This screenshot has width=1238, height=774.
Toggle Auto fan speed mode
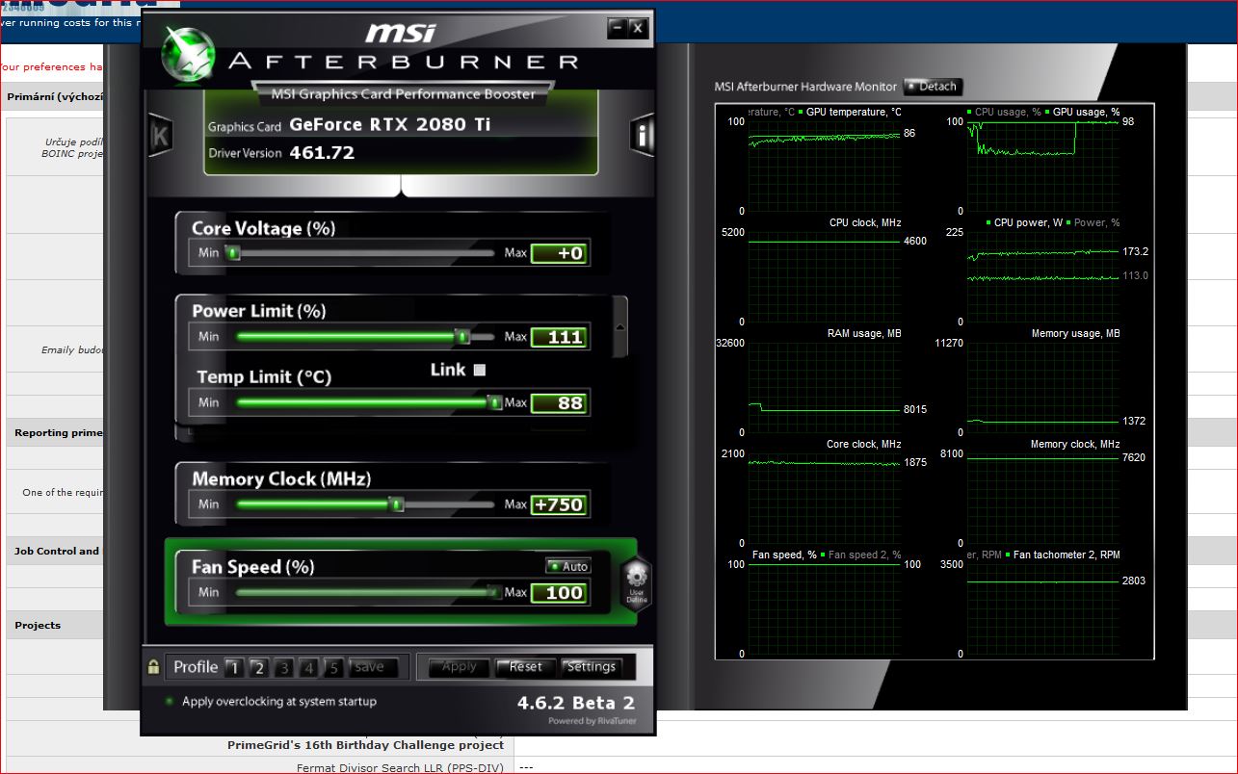coord(567,566)
